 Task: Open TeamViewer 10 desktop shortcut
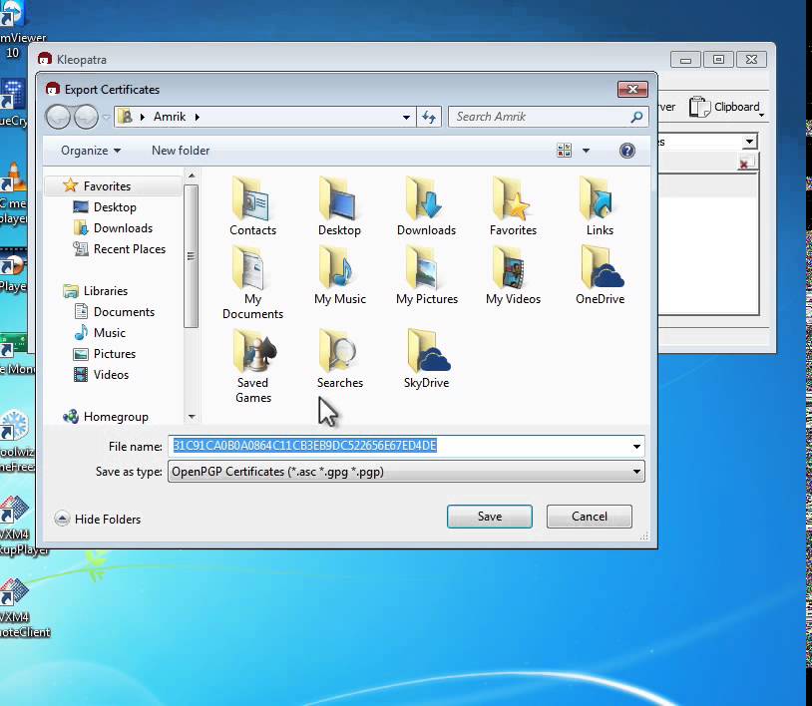click(x=17, y=30)
